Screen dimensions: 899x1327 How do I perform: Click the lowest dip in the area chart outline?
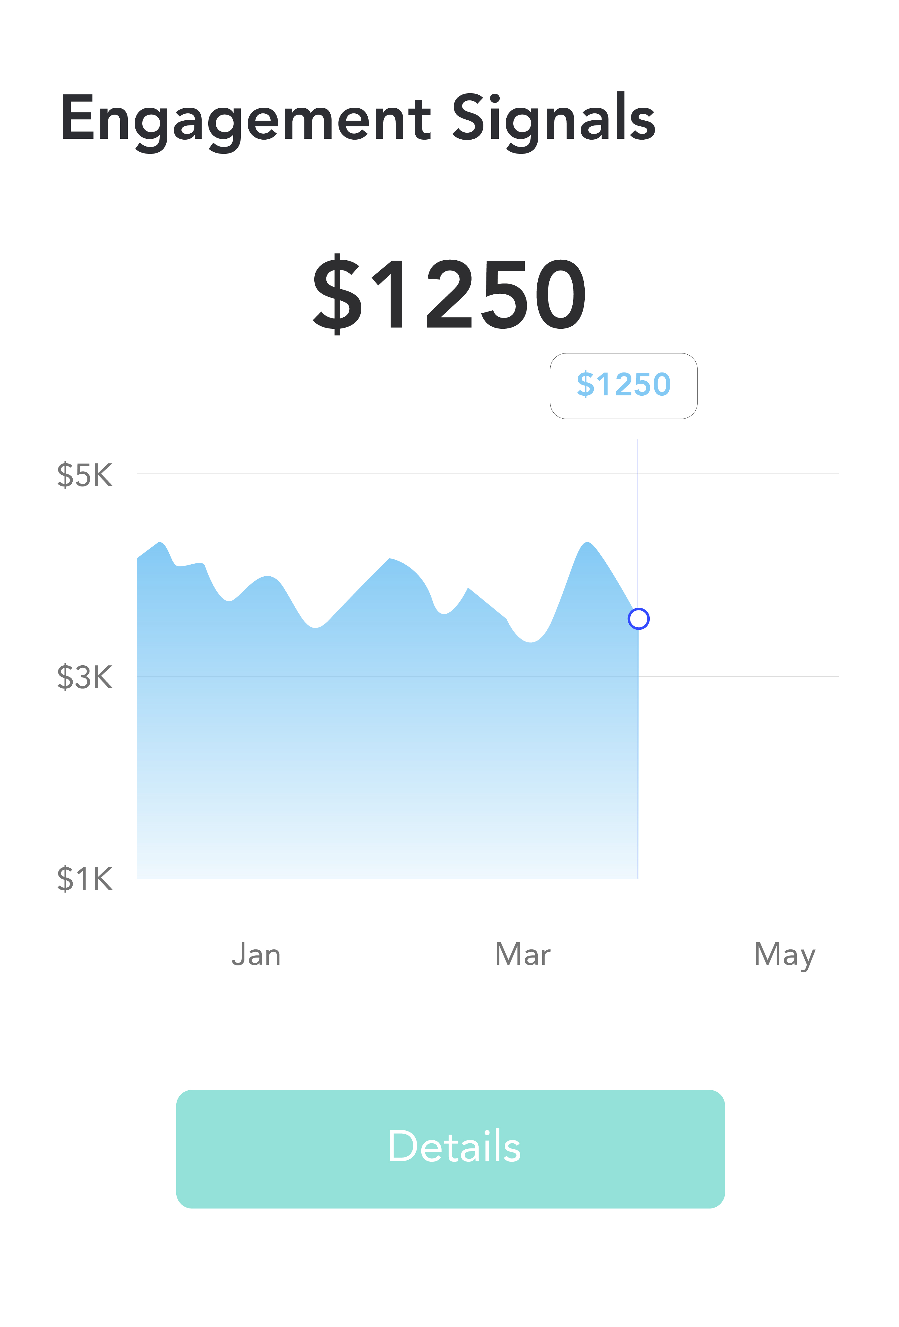coord(530,641)
